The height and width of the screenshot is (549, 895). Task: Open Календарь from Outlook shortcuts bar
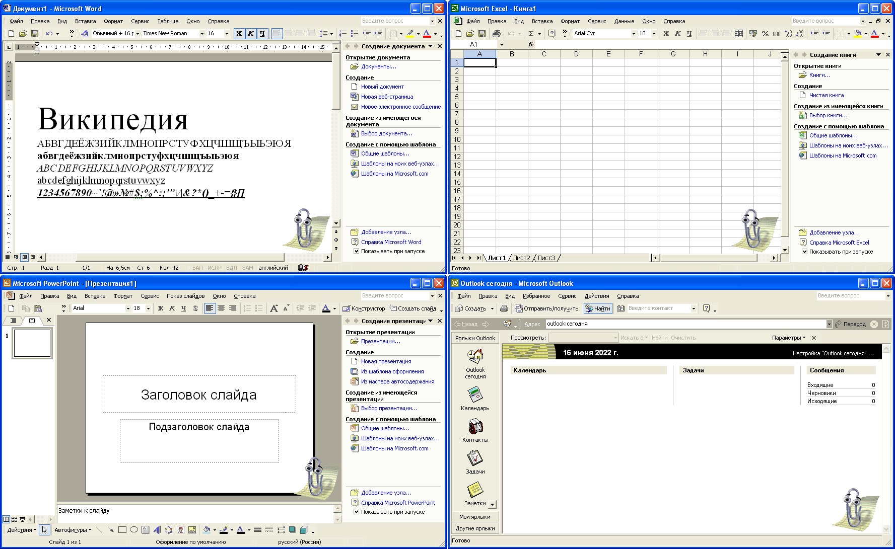pos(474,398)
